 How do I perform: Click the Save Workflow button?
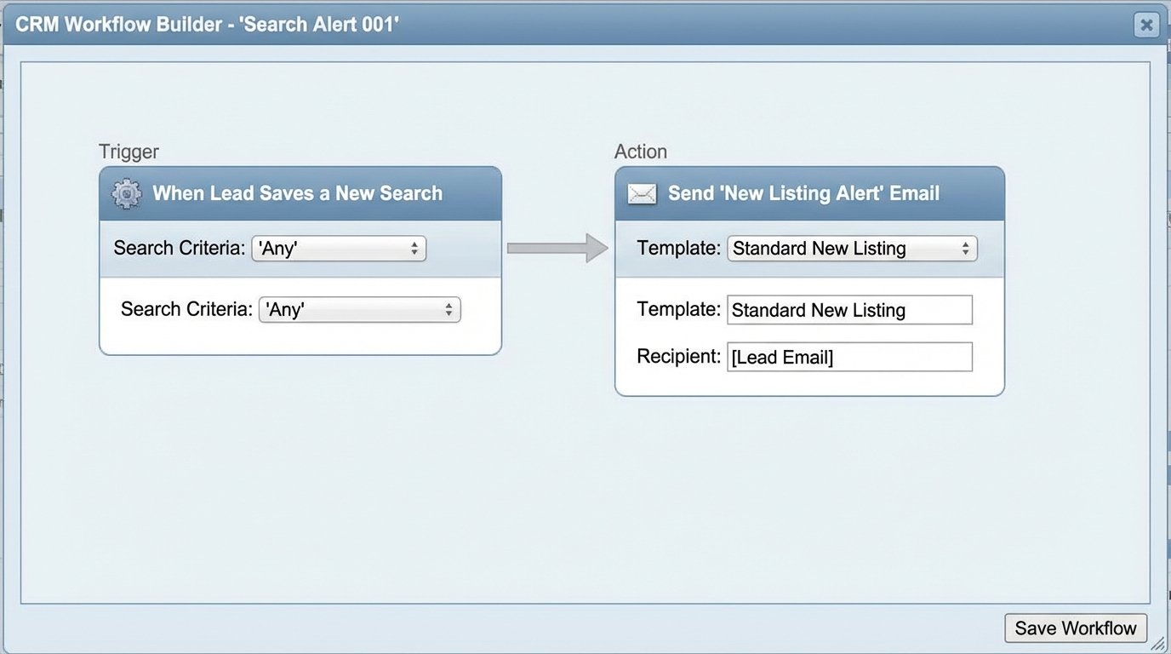pos(1075,628)
